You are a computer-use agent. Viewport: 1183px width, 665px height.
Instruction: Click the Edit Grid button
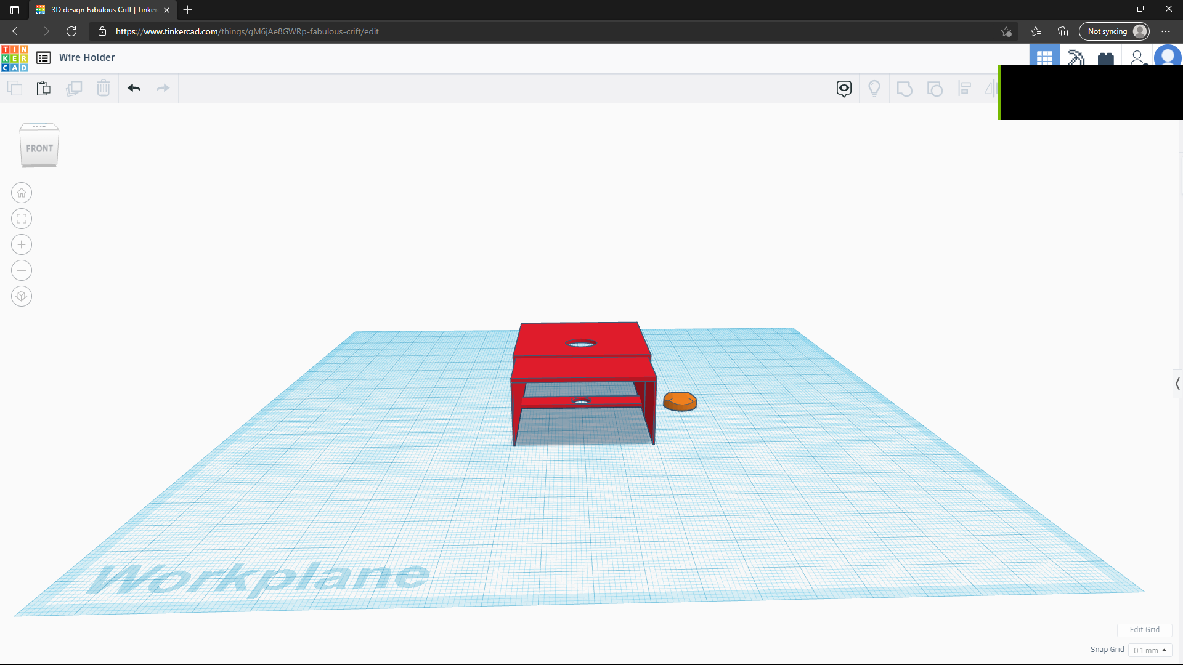click(1144, 630)
